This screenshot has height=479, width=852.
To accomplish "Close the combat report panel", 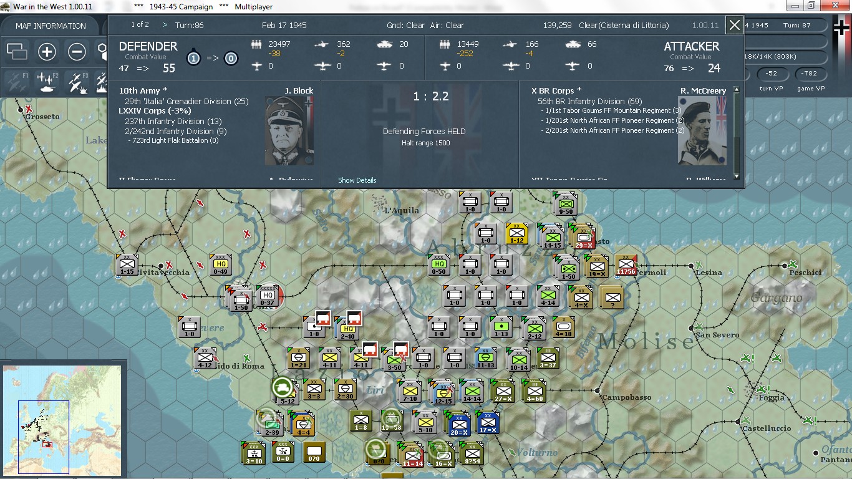I will click(x=735, y=25).
